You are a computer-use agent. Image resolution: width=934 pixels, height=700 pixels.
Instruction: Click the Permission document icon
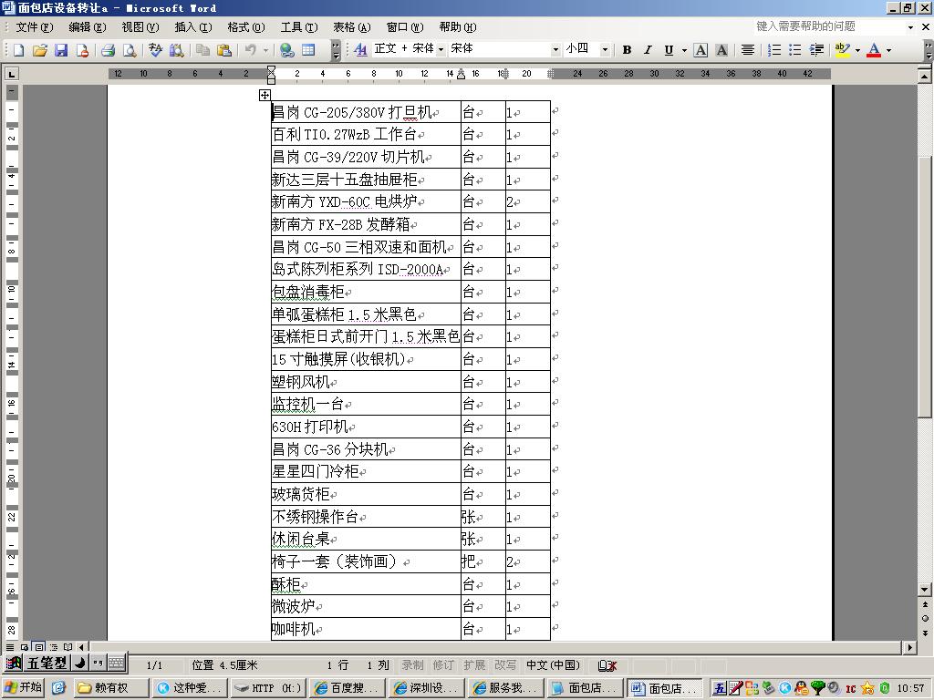(x=82, y=50)
